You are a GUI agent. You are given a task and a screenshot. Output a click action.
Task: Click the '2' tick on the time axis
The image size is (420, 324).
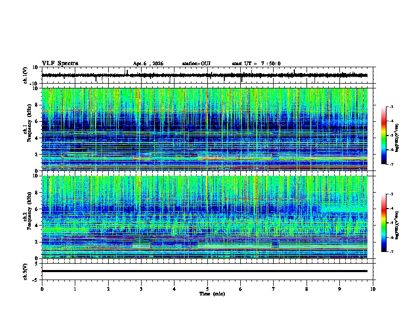point(108,289)
